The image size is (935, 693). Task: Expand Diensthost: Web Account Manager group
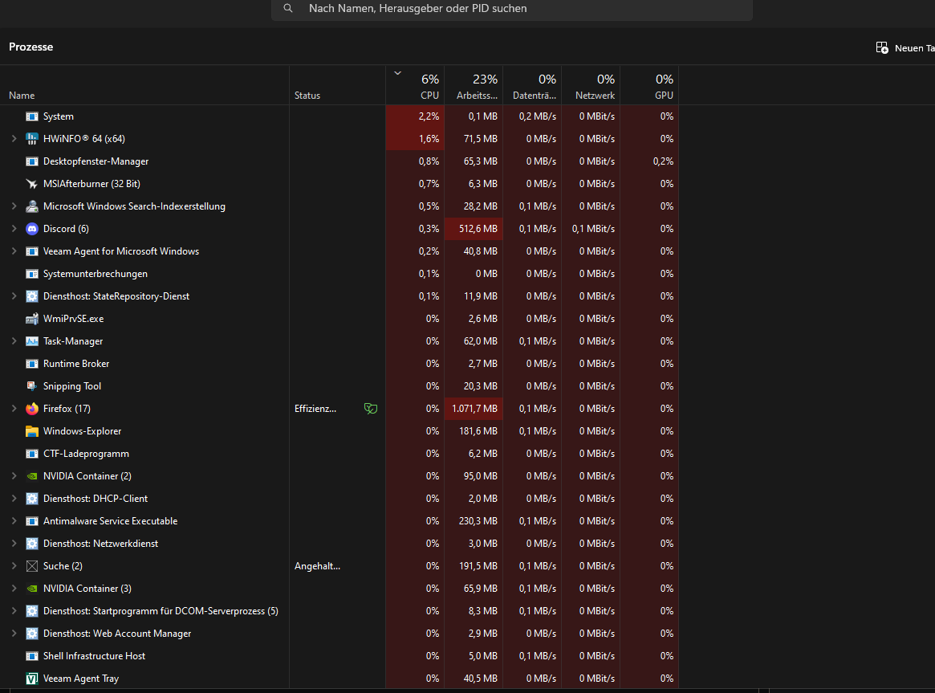coord(14,634)
